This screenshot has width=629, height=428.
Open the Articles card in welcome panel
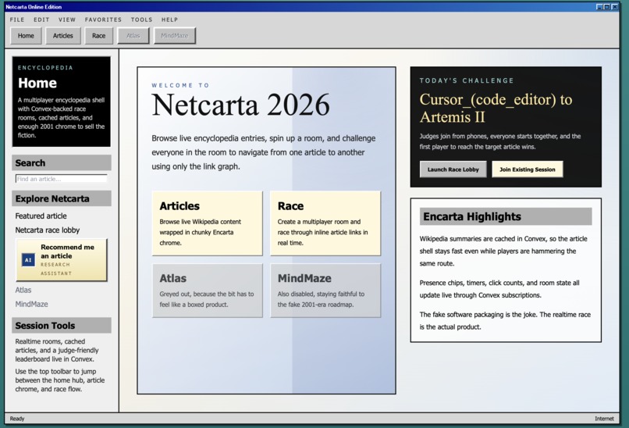coord(208,223)
